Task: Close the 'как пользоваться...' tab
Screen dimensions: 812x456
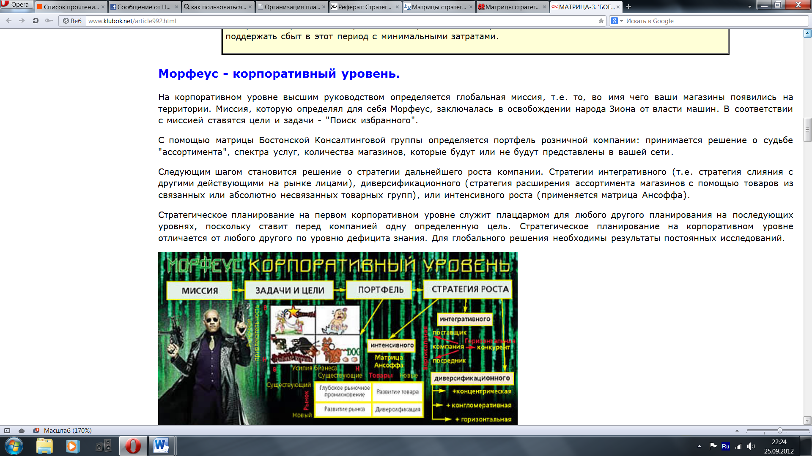Action: tap(250, 7)
